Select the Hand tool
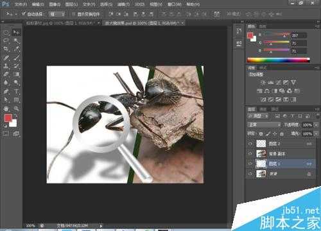 [6, 108]
